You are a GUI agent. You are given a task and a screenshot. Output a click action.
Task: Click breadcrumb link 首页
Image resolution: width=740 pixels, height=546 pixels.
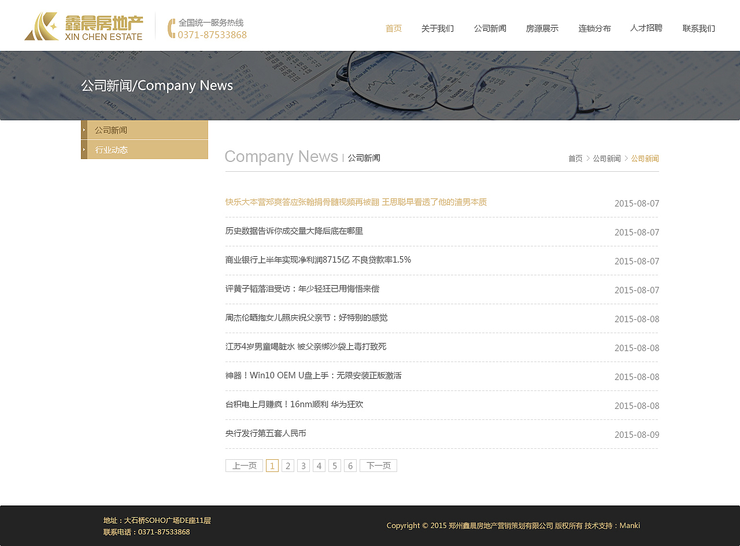575,158
